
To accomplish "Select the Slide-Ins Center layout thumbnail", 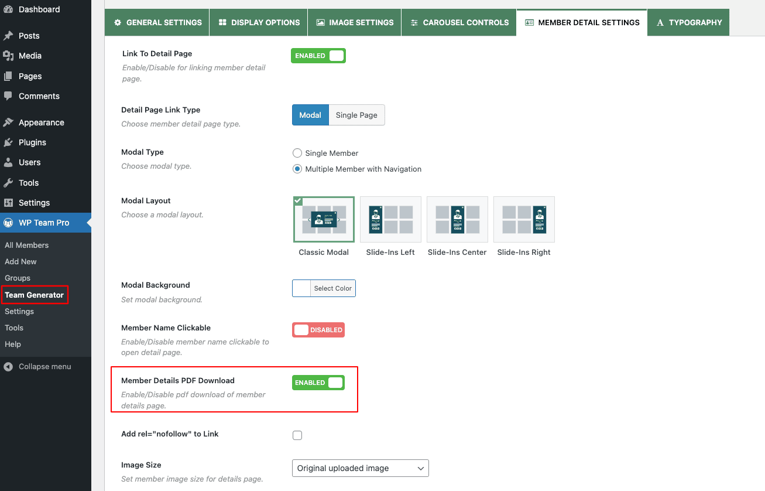I will (457, 219).
